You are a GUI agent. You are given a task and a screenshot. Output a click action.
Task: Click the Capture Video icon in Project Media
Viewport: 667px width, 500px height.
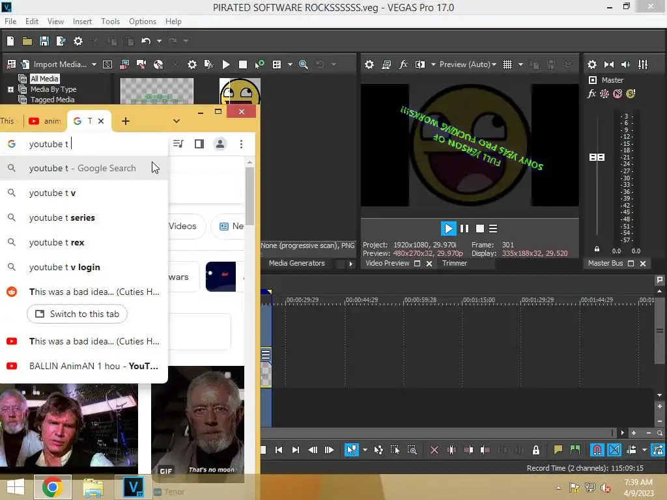(124, 64)
